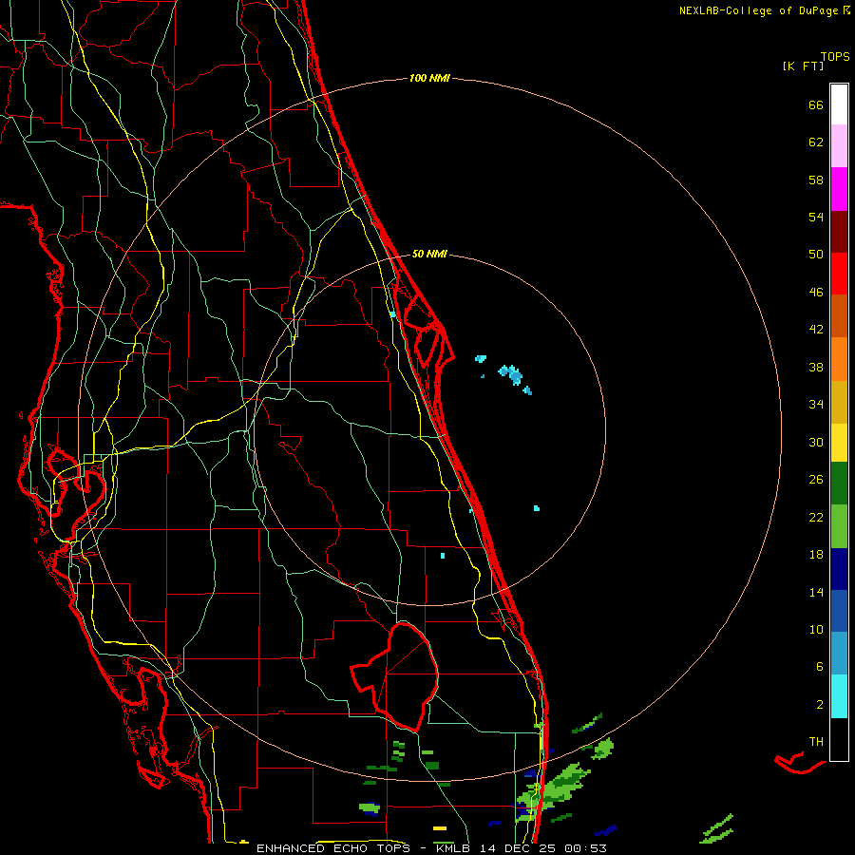Click the gold 34 kft legend swatch
The width and height of the screenshot is (855, 855).
[839, 402]
